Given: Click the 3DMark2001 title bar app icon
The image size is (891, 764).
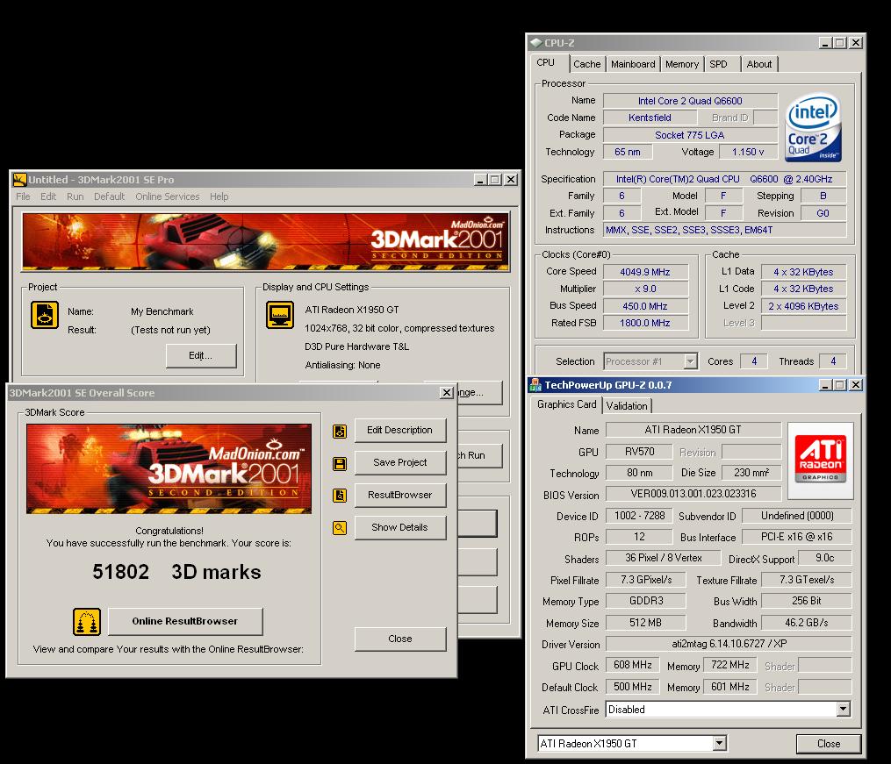Looking at the screenshot, I should [20, 179].
